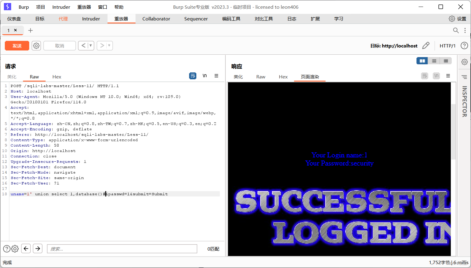Select request Hex view tab
Viewport: 471px width, 268px height.
(x=57, y=77)
